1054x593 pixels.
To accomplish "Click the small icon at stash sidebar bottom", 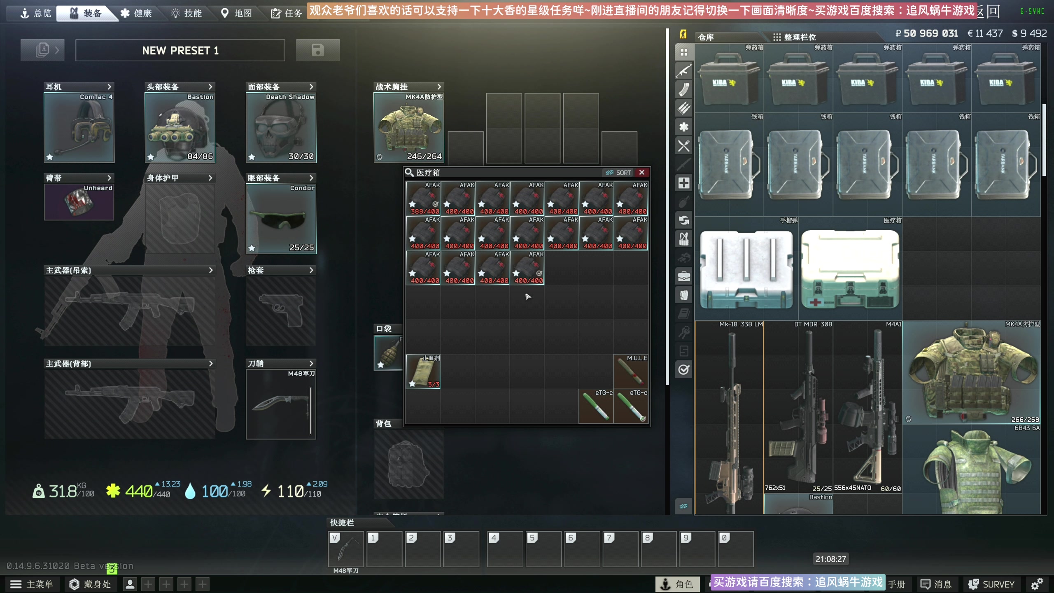I will (x=683, y=506).
